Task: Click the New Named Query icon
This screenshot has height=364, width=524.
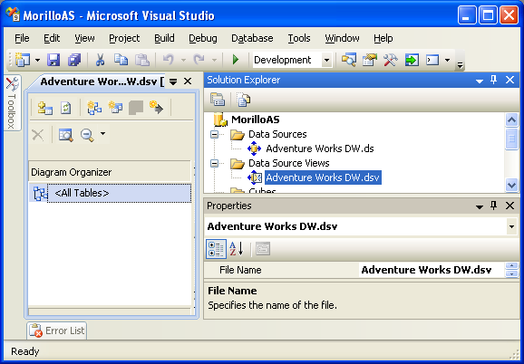Action: point(115,108)
